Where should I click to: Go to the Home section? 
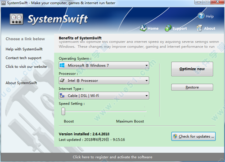coord(153,28)
